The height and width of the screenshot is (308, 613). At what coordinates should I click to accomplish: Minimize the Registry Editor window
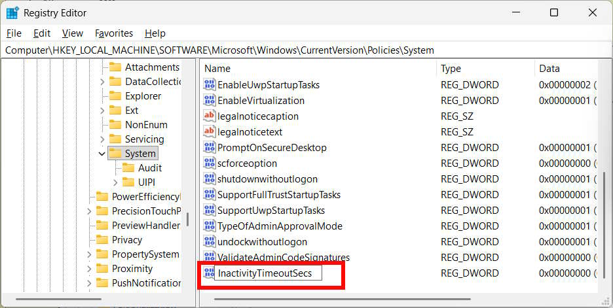click(x=515, y=12)
